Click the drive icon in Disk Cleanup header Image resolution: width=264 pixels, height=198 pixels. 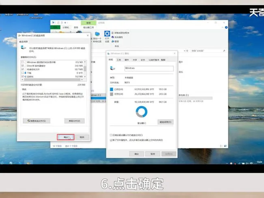[x=24, y=47]
